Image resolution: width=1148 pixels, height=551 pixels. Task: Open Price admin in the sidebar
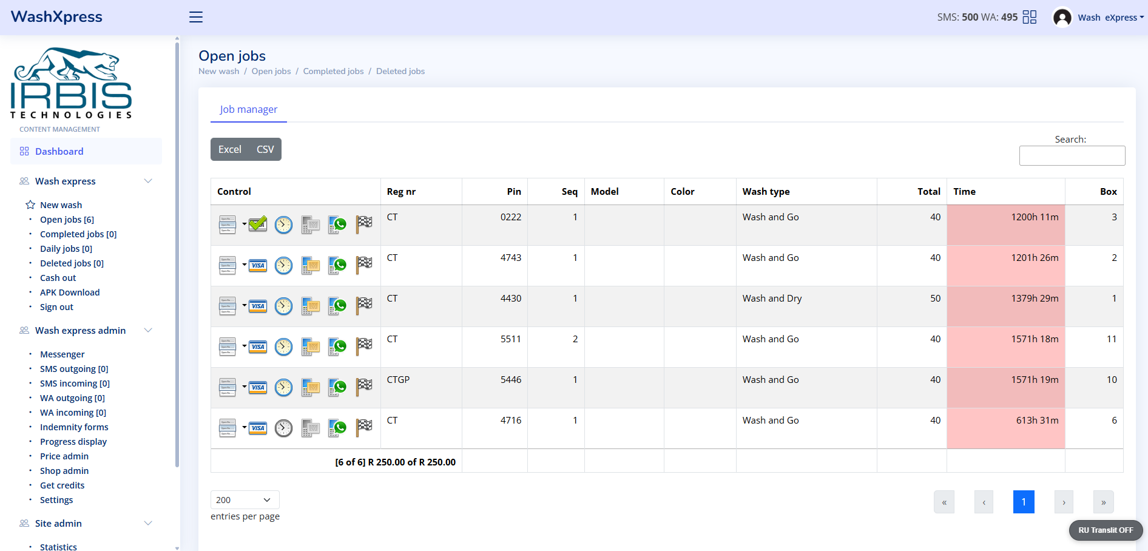click(x=64, y=456)
